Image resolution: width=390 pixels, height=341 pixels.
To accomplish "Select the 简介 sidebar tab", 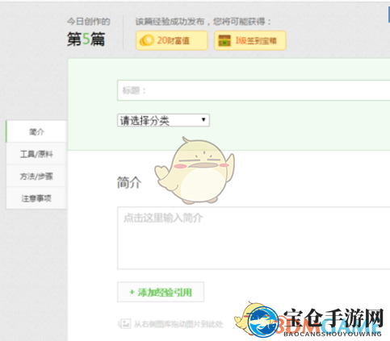I will point(36,131).
